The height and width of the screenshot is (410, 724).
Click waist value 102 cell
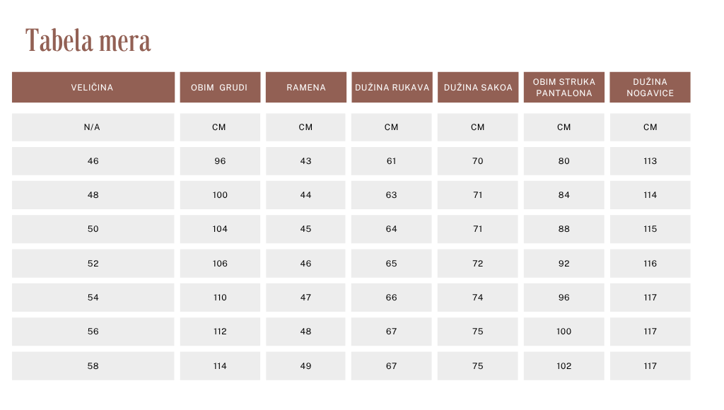click(564, 366)
